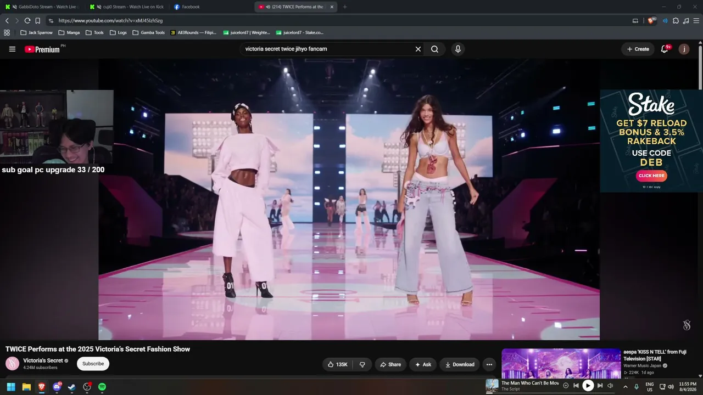Clear the YouTube search query
Viewport: 703px width, 395px height.
click(418, 49)
